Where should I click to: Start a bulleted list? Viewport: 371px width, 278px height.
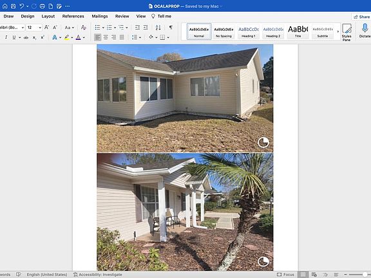[97, 28]
